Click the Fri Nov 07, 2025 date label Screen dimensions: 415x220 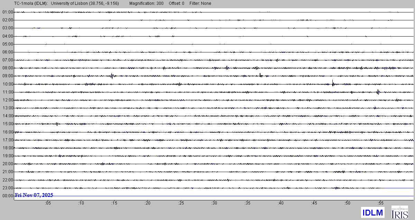34,195
